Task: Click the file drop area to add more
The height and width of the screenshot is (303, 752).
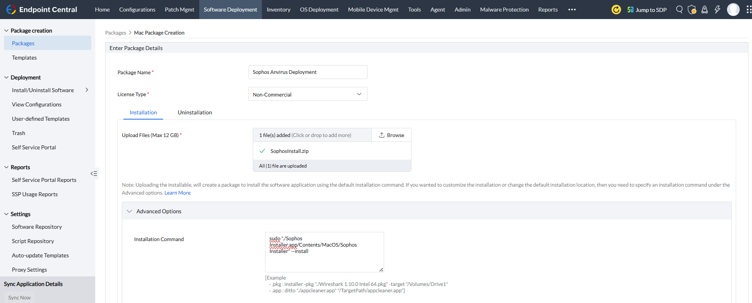Action: click(x=312, y=135)
